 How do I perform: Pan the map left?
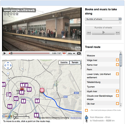(x=5, y=65)
